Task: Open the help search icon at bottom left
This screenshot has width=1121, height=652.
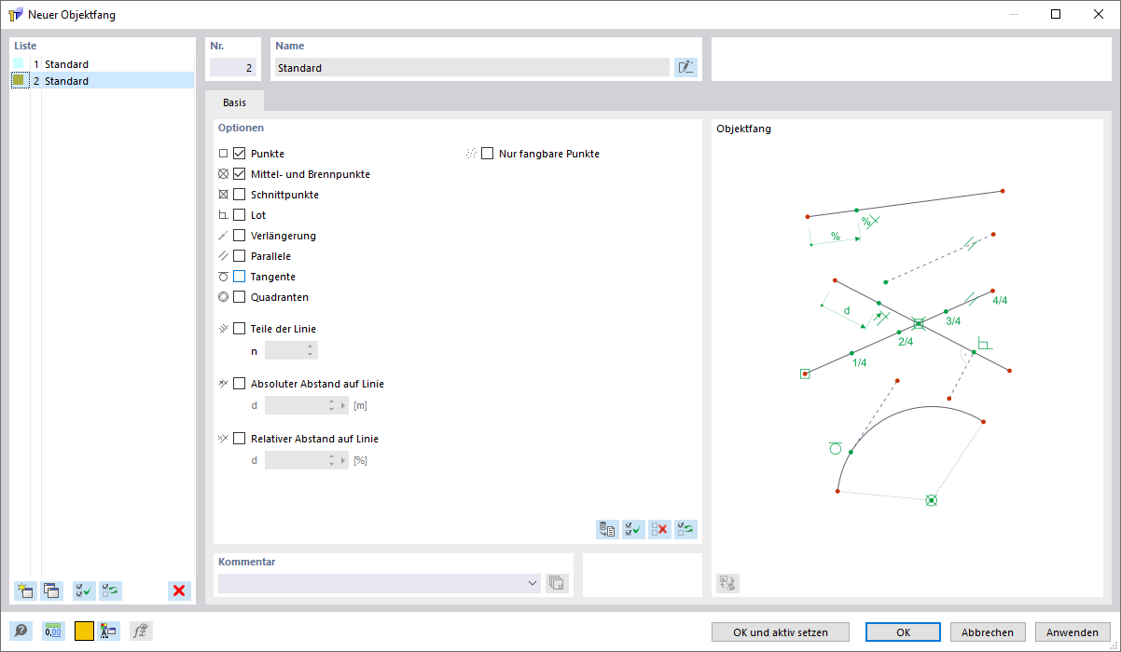Action: (x=21, y=631)
